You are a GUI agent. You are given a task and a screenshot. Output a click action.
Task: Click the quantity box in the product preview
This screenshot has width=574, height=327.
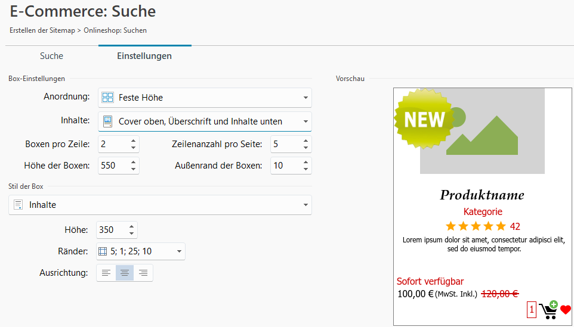pos(532,310)
